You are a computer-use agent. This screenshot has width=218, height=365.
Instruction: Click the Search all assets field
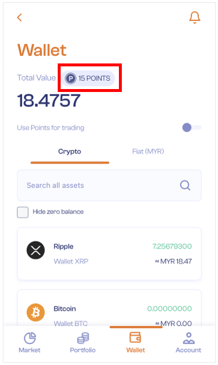pyautogui.click(x=109, y=186)
